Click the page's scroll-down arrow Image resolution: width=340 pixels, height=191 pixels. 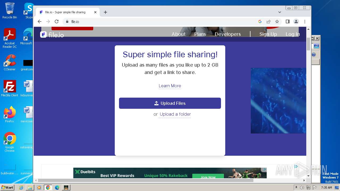[308, 176]
